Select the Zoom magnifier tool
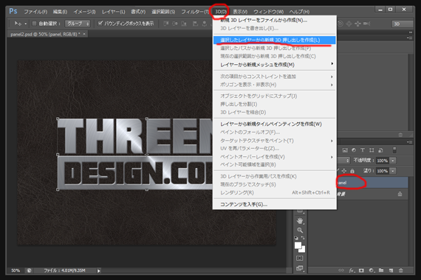This screenshot has height=280, width=421. 300,230
